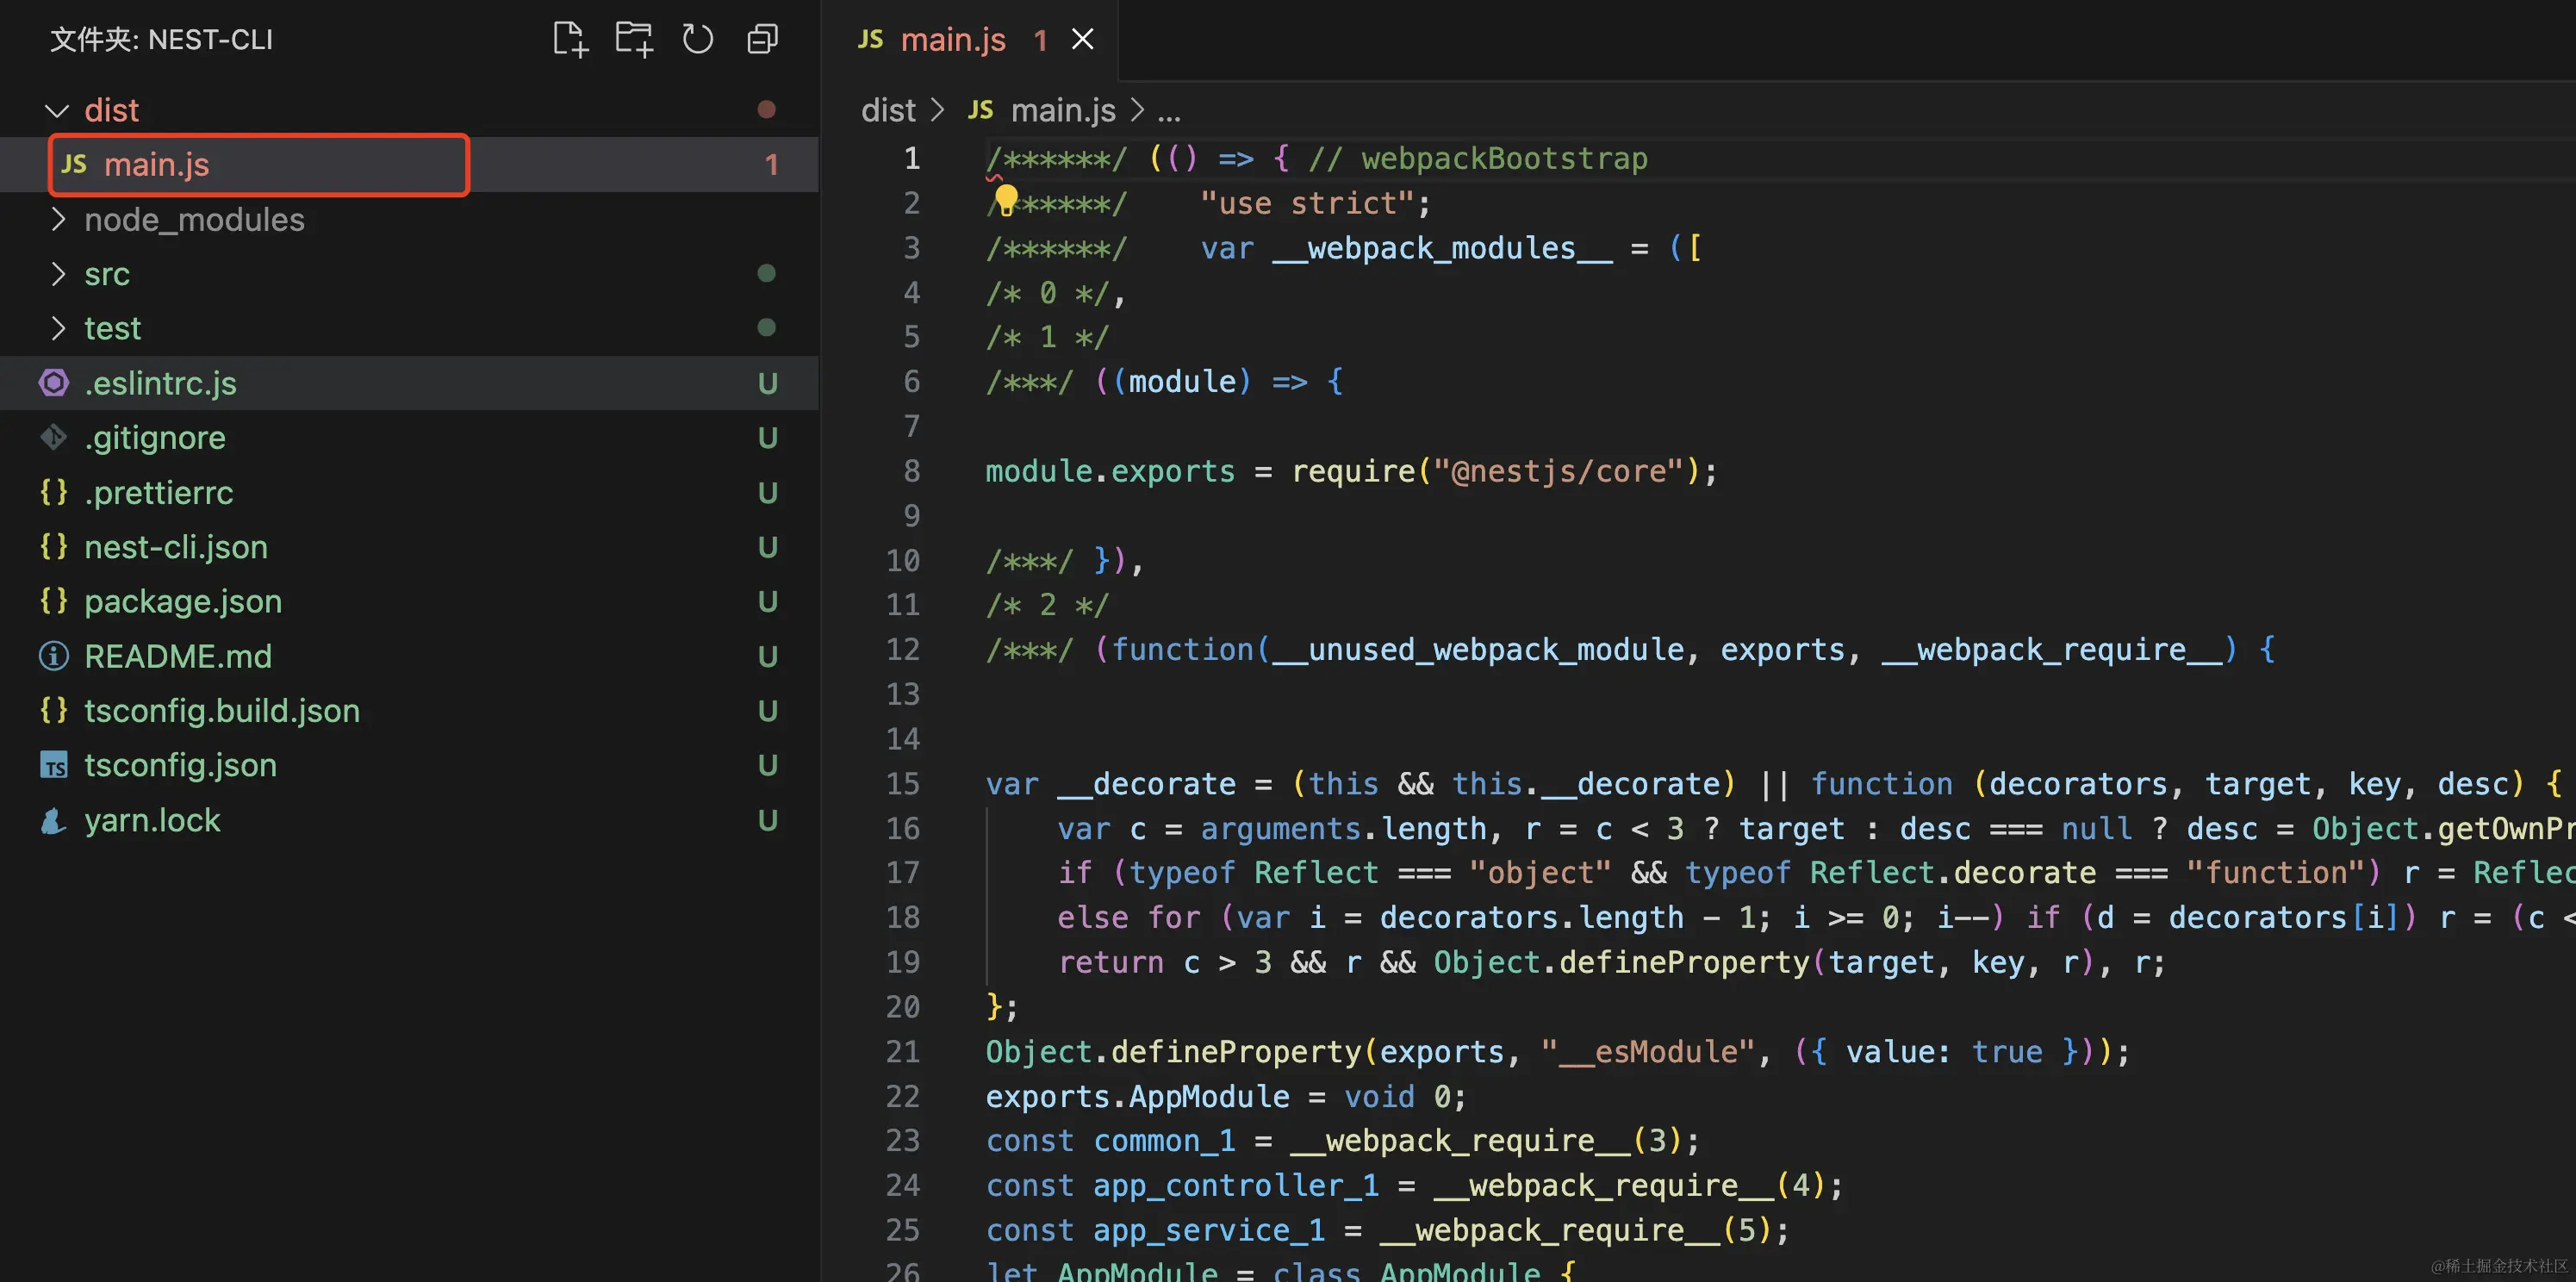The image size is (2576, 1282).
Task: Collapse all folders with the collapse icon
Action: pos(762,39)
